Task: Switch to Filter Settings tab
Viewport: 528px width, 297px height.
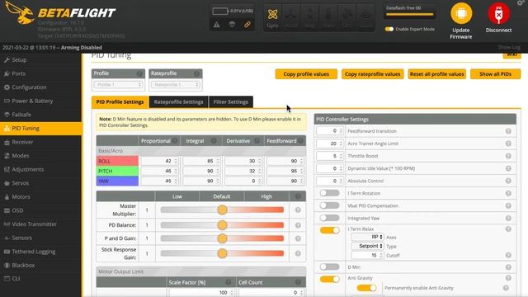Action: 231,102
